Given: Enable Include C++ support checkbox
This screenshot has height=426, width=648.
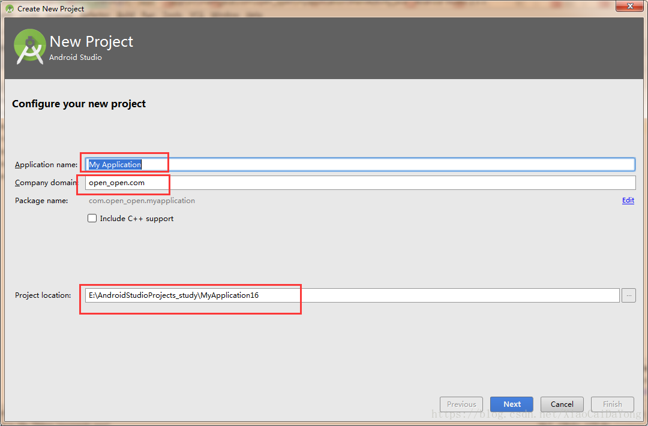Looking at the screenshot, I should [92, 218].
